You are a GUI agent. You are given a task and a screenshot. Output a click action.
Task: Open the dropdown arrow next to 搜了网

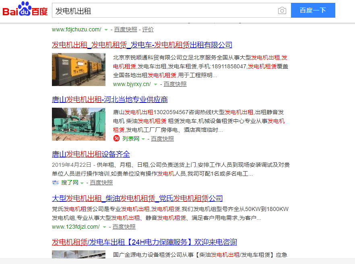click(x=82, y=183)
